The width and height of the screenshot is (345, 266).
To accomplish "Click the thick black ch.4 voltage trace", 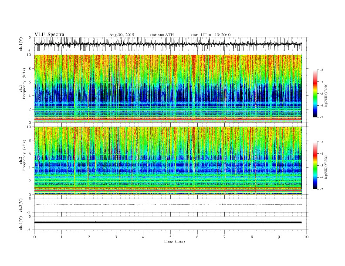I will pos(168,223).
